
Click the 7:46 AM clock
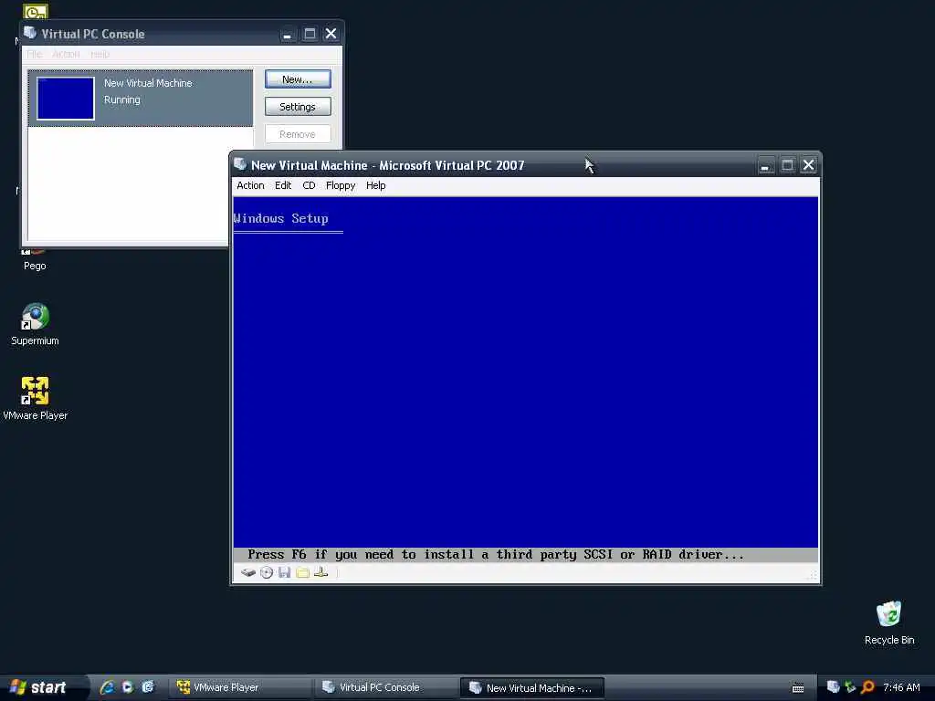click(901, 687)
